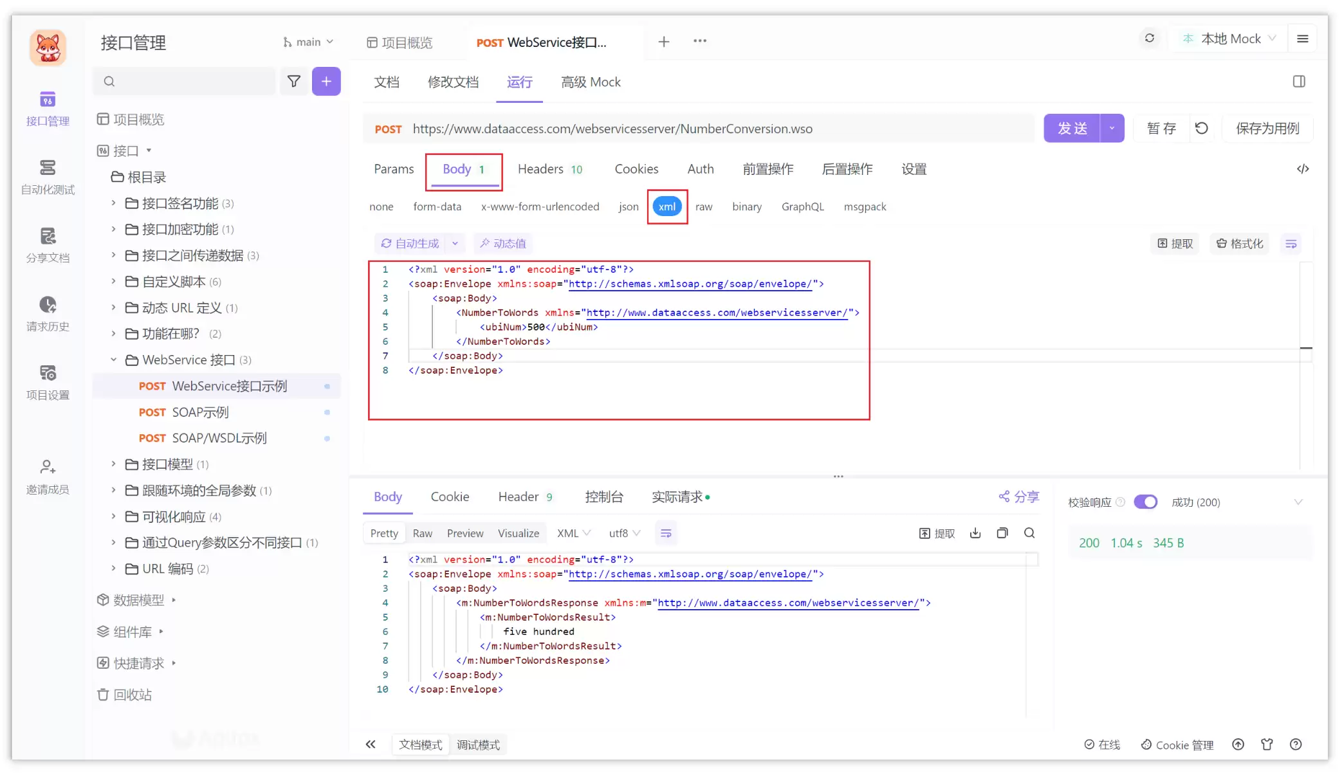Click 邀请成员 icon in the sidebar
The height and width of the screenshot is (775, 1342).
point(48,466)
